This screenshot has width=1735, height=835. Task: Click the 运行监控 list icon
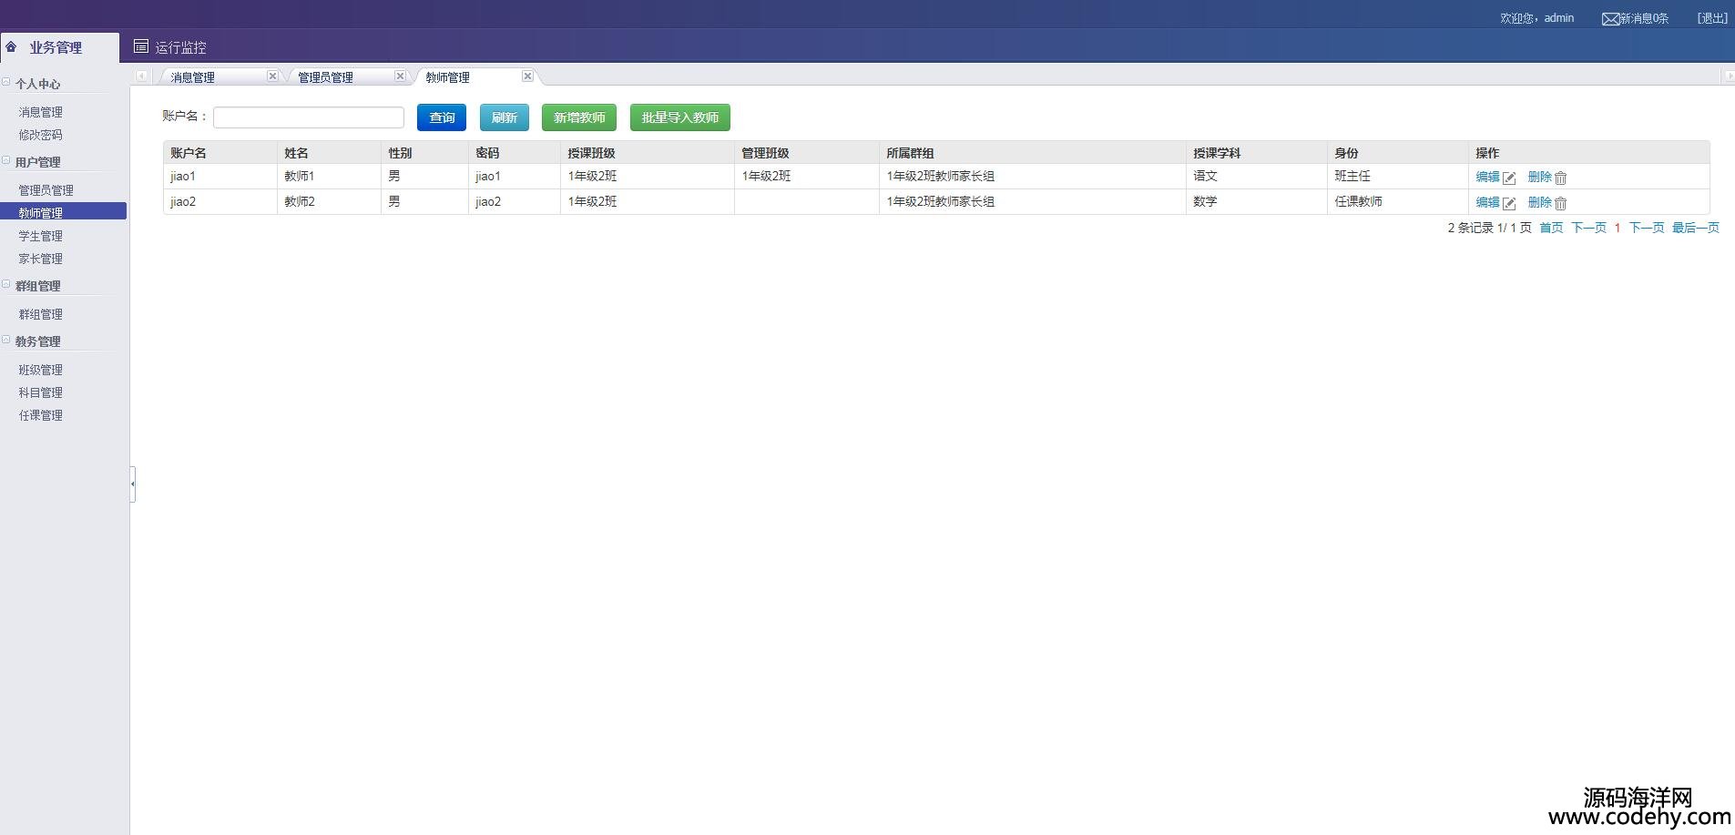pos(141,46)
